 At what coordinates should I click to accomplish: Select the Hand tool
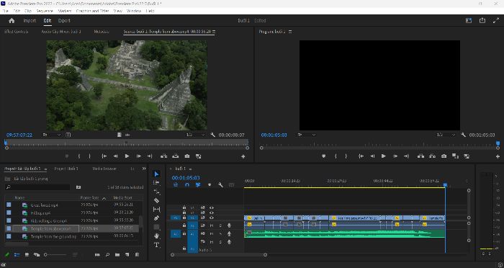(156, 236)
